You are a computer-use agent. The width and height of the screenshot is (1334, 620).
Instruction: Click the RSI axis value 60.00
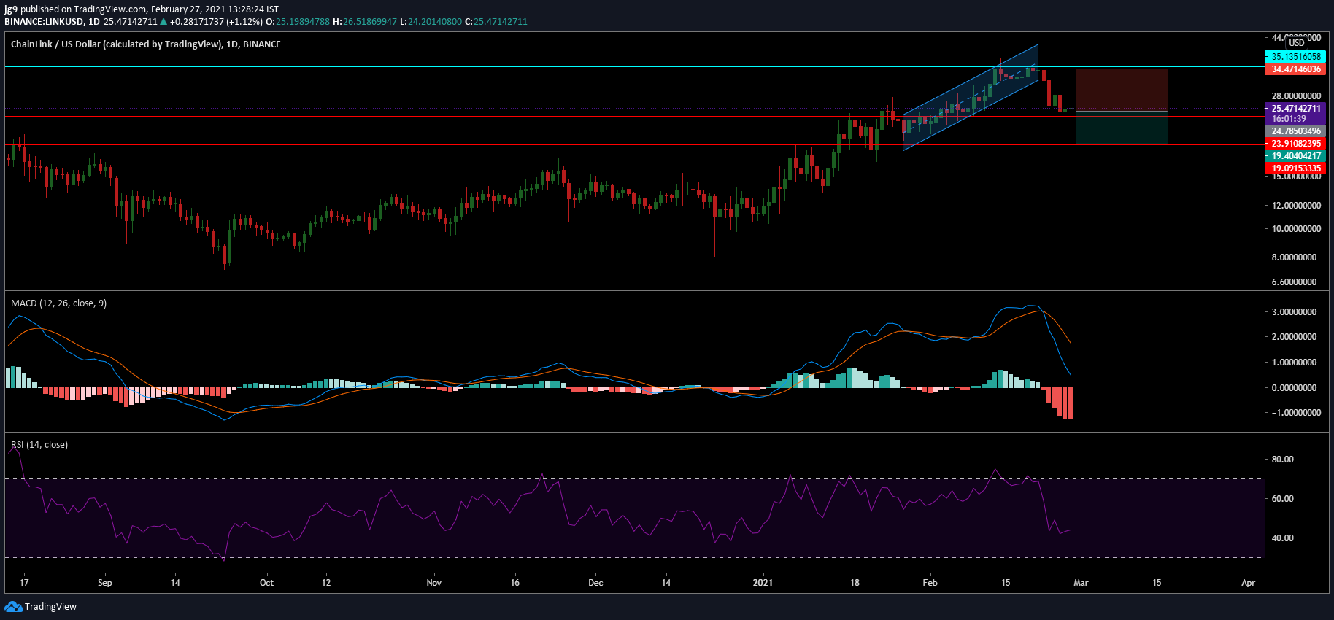pyautogui.click(x=1282, y=499)
